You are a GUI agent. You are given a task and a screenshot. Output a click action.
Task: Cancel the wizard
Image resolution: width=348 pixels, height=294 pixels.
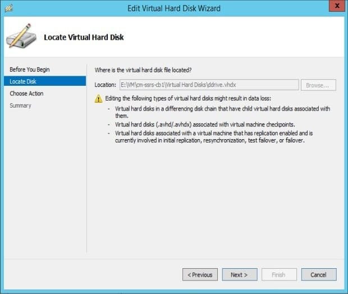click(x=319, y=275)
